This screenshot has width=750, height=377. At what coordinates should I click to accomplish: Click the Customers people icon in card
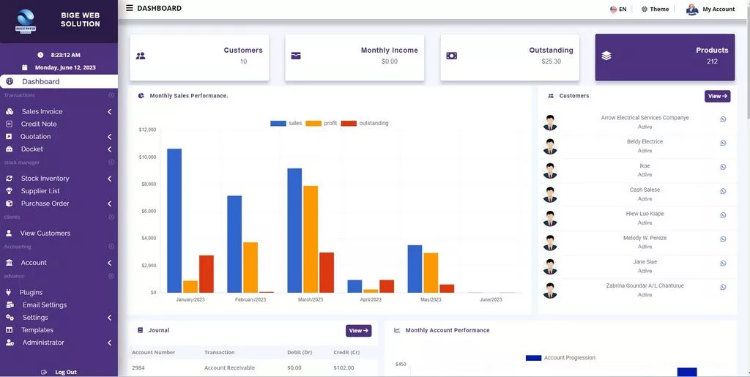click(141, 56)
